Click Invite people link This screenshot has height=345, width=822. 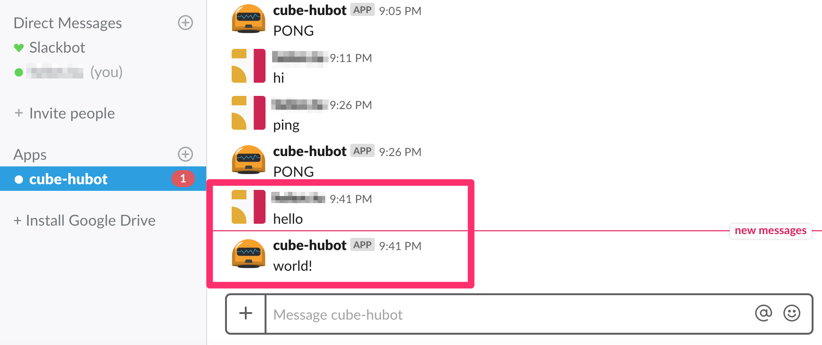click(x=72, y=113)
